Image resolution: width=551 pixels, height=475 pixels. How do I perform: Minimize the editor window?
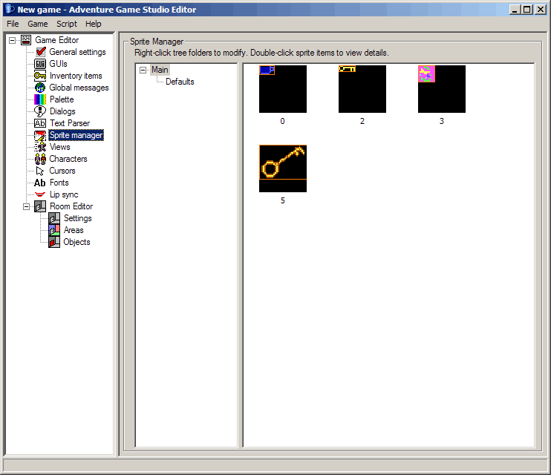(515, 10)
